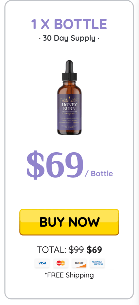This screenshot has width=139, height=305.
Task: Click the large $69 price
Action: click(55, 165)
